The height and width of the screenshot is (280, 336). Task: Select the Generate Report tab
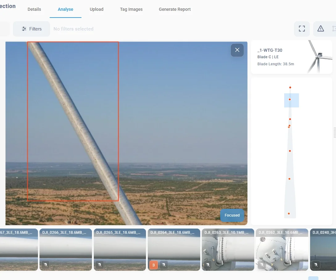point(175,9)
